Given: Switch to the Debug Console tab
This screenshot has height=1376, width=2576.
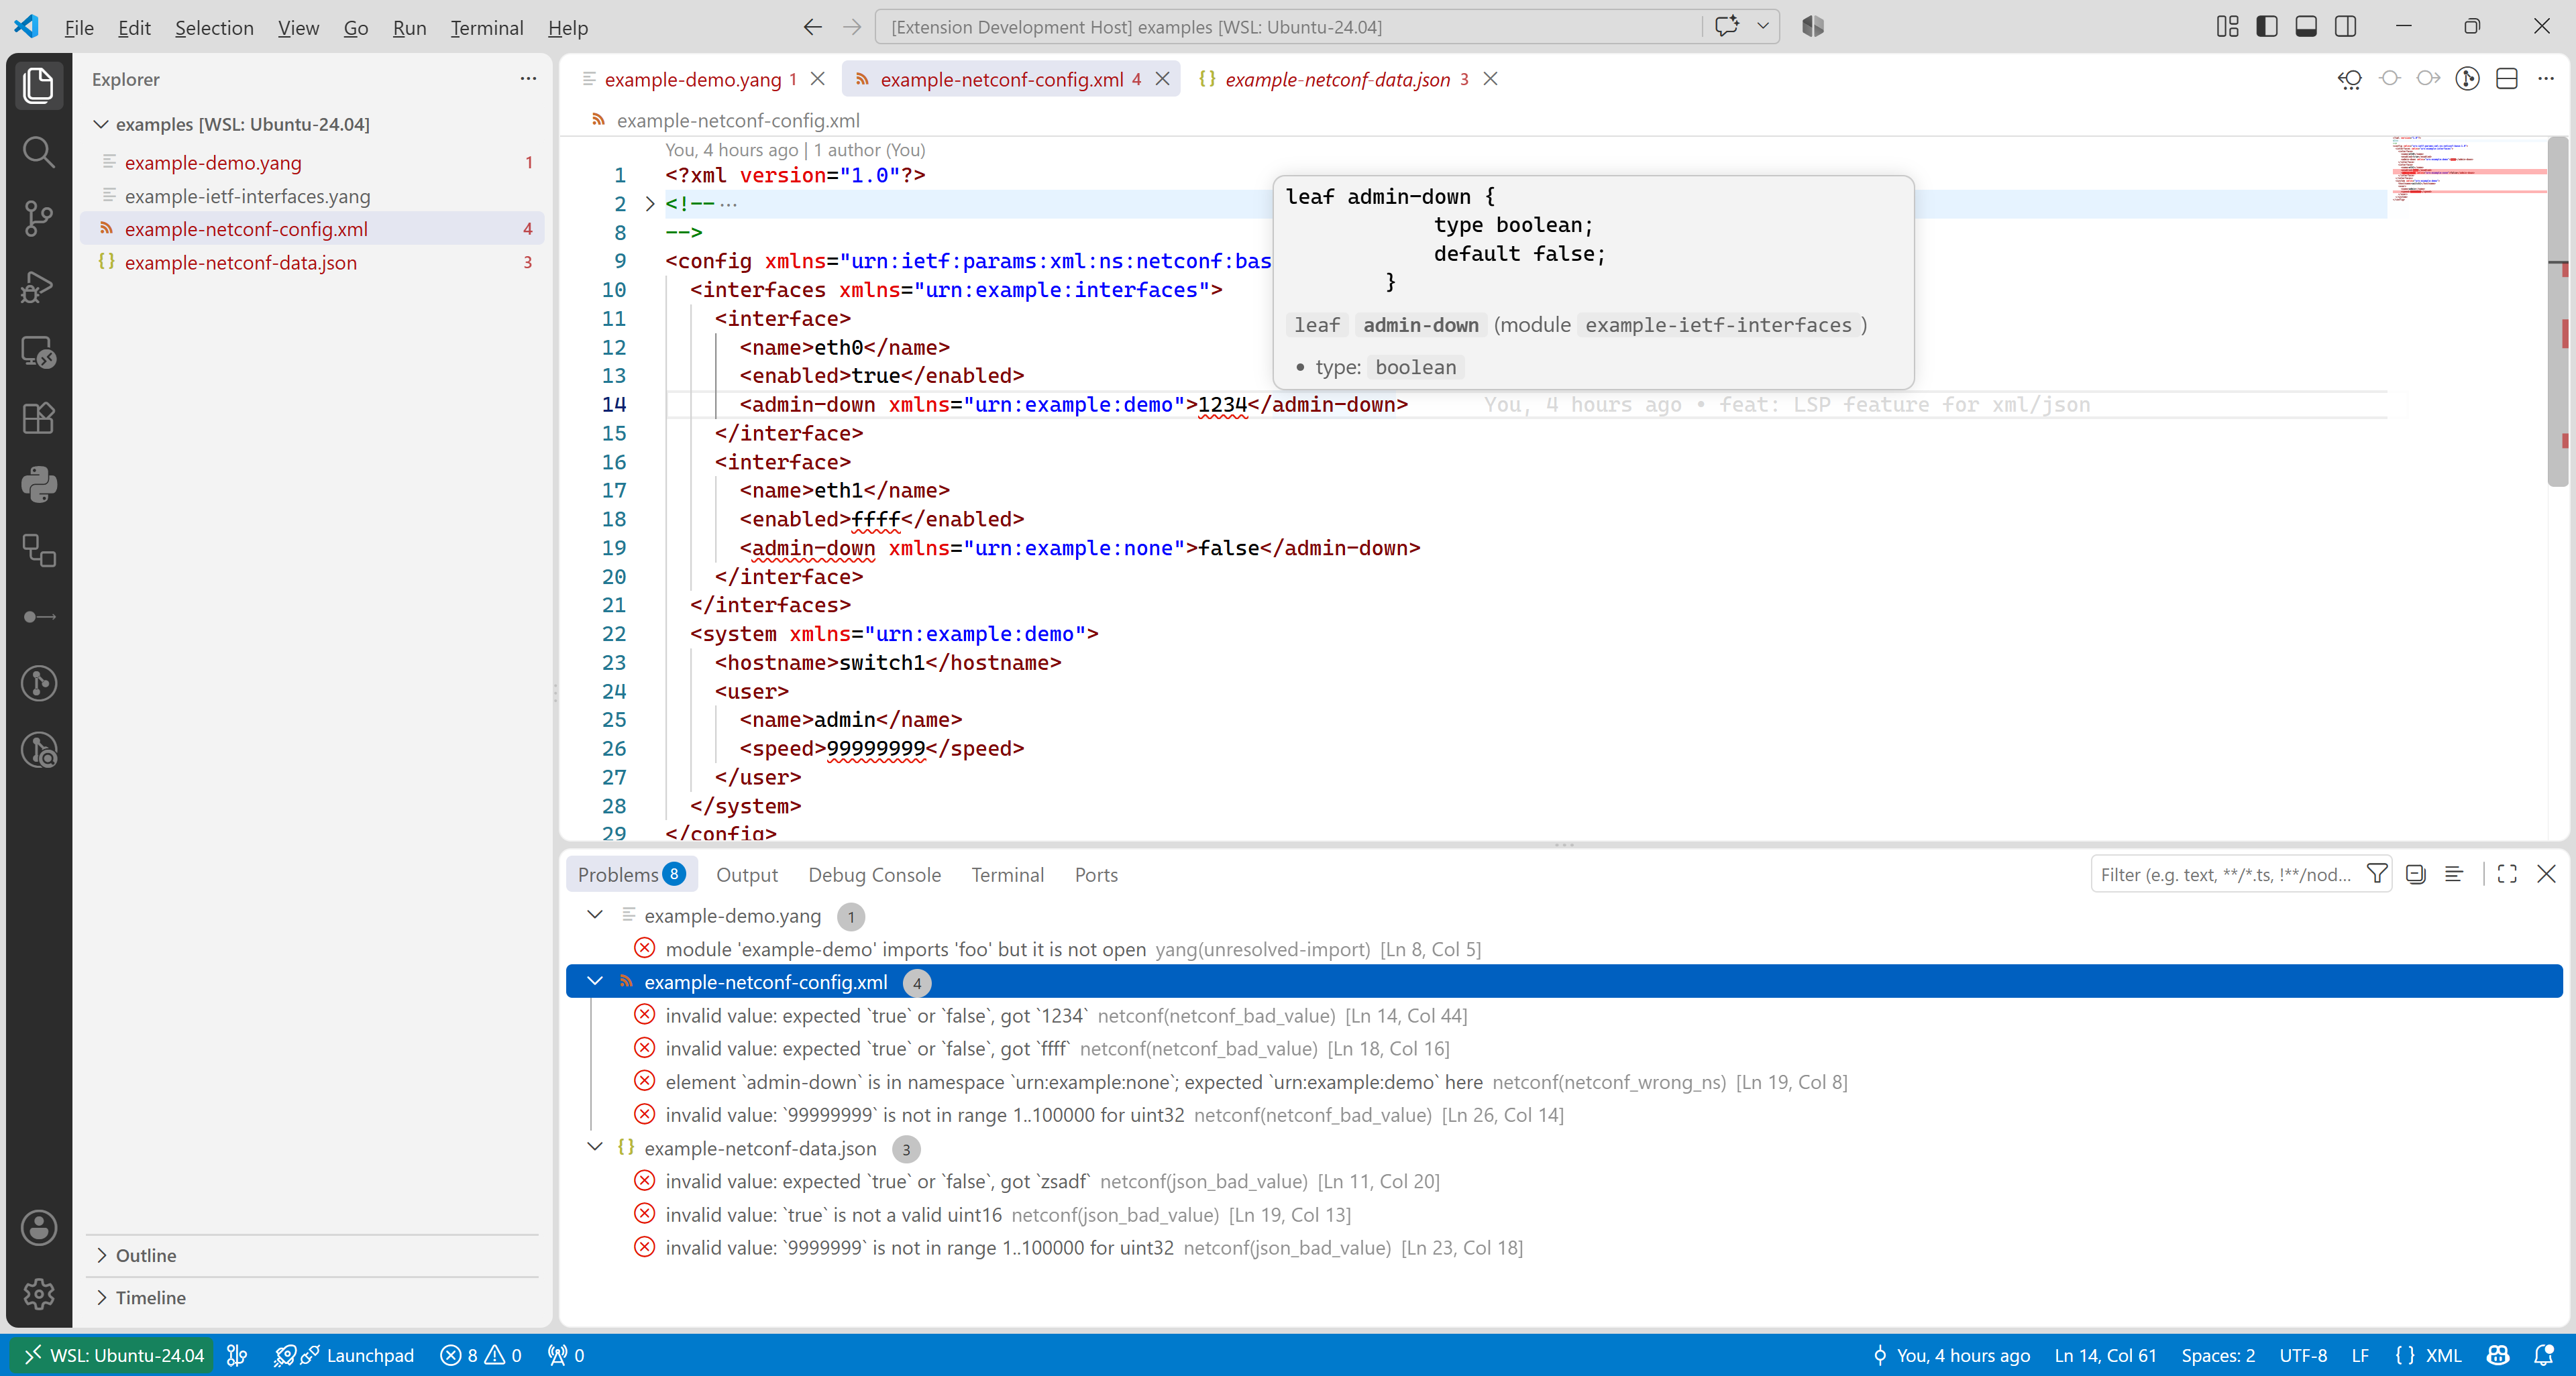Looking at the screenshot, I should pos(874,874).
